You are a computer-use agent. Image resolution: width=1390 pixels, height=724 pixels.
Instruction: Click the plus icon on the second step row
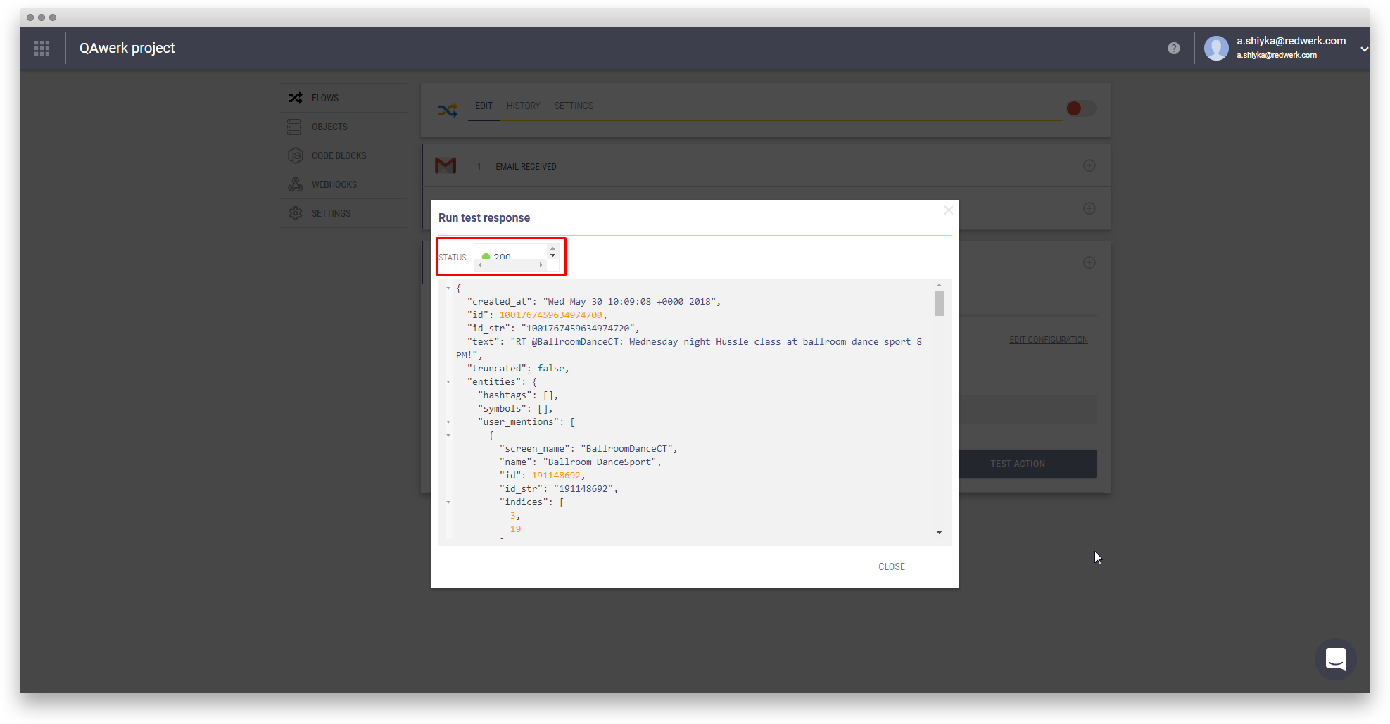pos(1089,208)
